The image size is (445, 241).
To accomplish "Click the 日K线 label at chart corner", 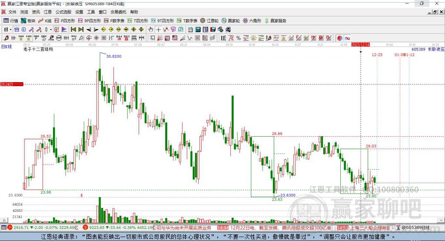I will point(7,47).
